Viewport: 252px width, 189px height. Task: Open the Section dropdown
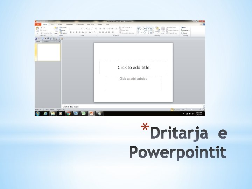click(64, 33)
